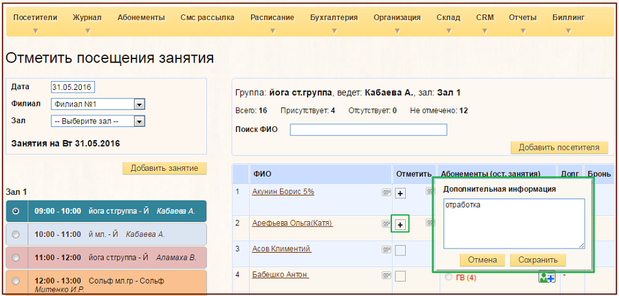The height and width of the screenshot is (296, 619).
Task: Click 'Всего: 16' counter text
Action: [251, 111]
